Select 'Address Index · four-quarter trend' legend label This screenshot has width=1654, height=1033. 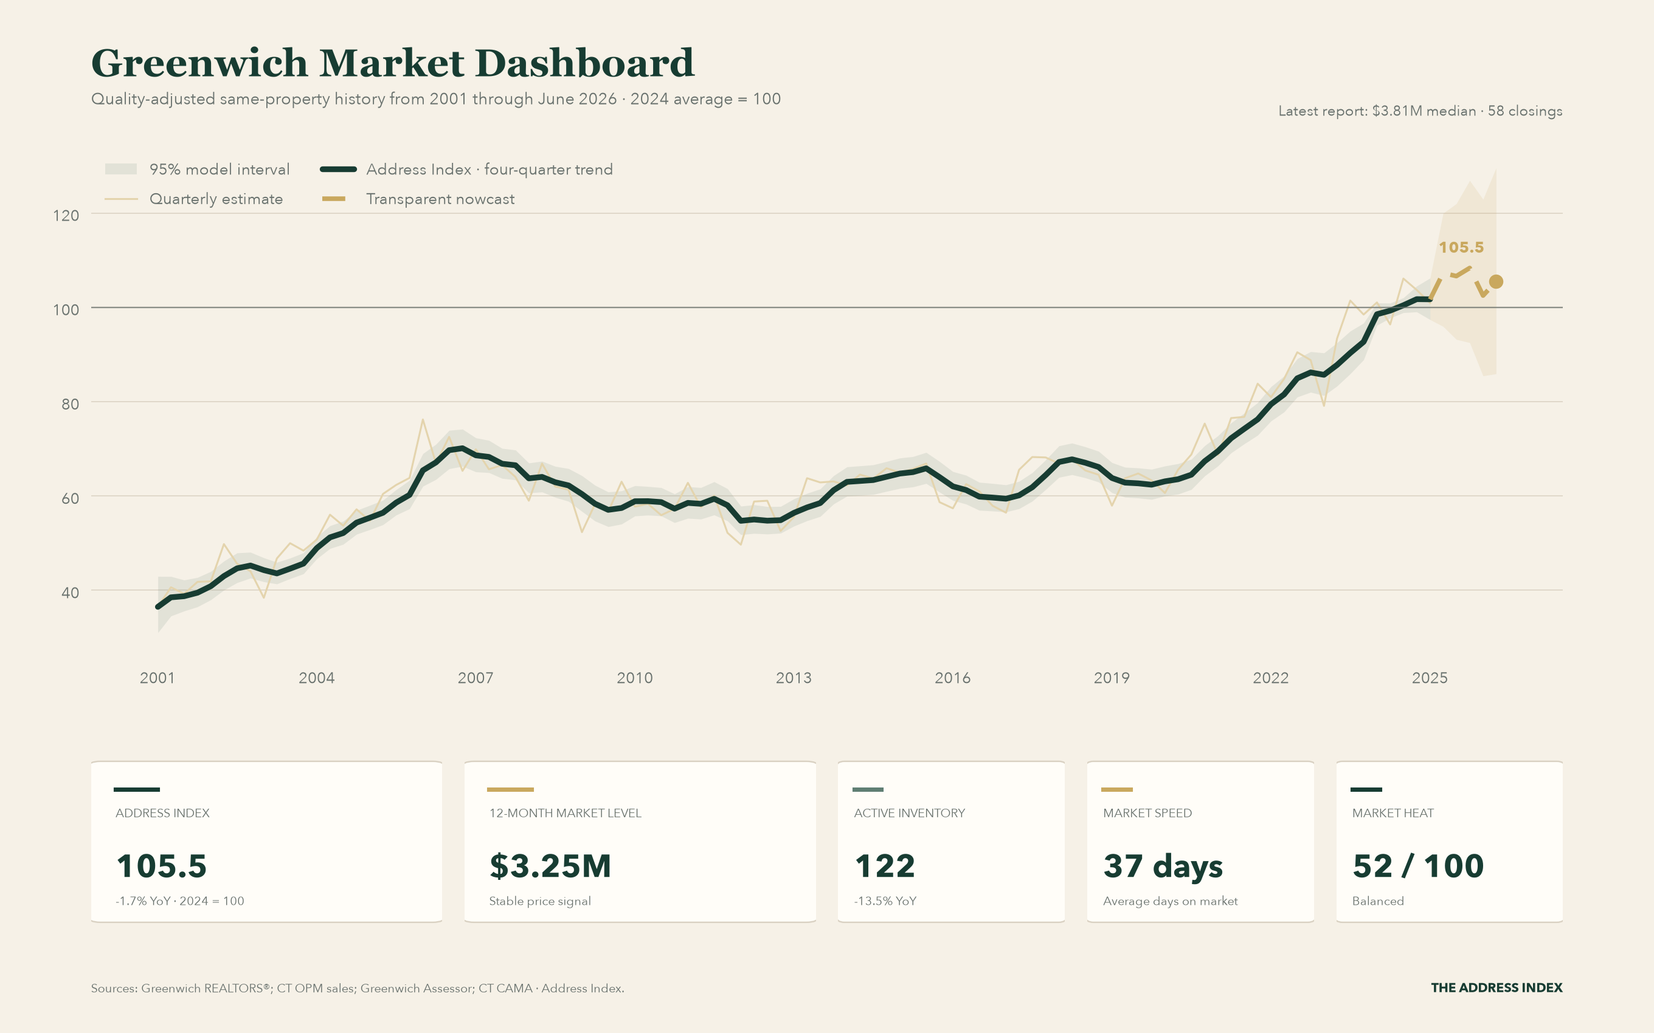pyautogui.click(x=490, y=170)
